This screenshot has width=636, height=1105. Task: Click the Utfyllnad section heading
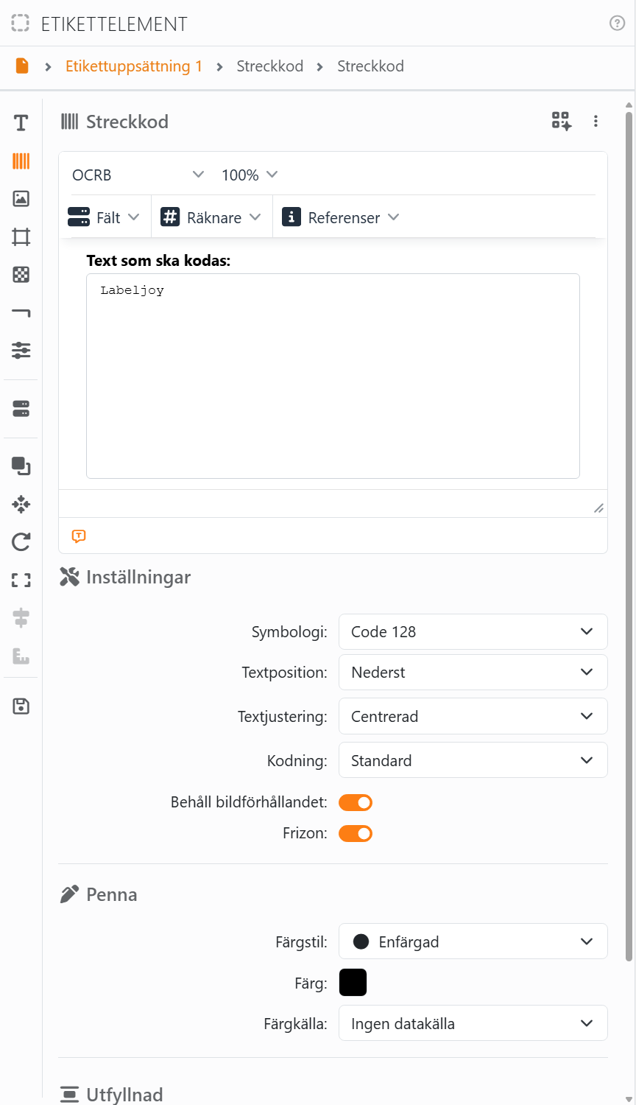click(124, 1095)
